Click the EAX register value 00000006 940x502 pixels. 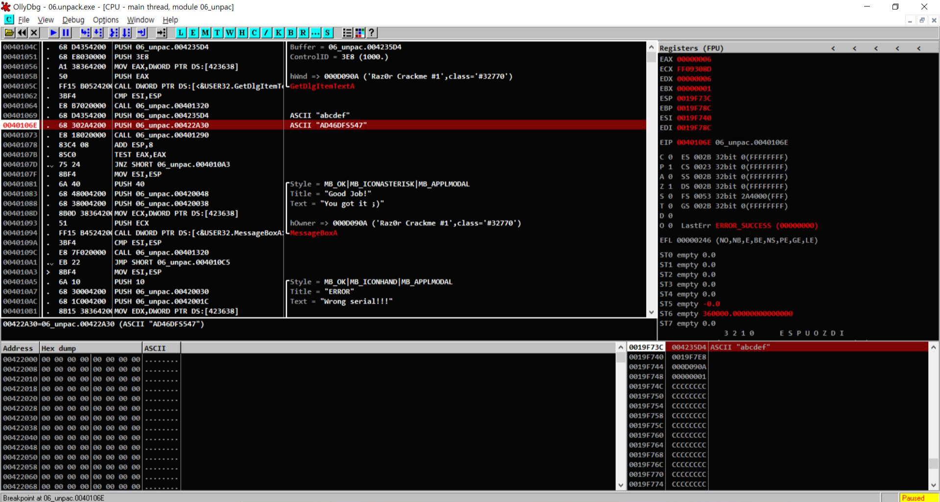point(694,59)
